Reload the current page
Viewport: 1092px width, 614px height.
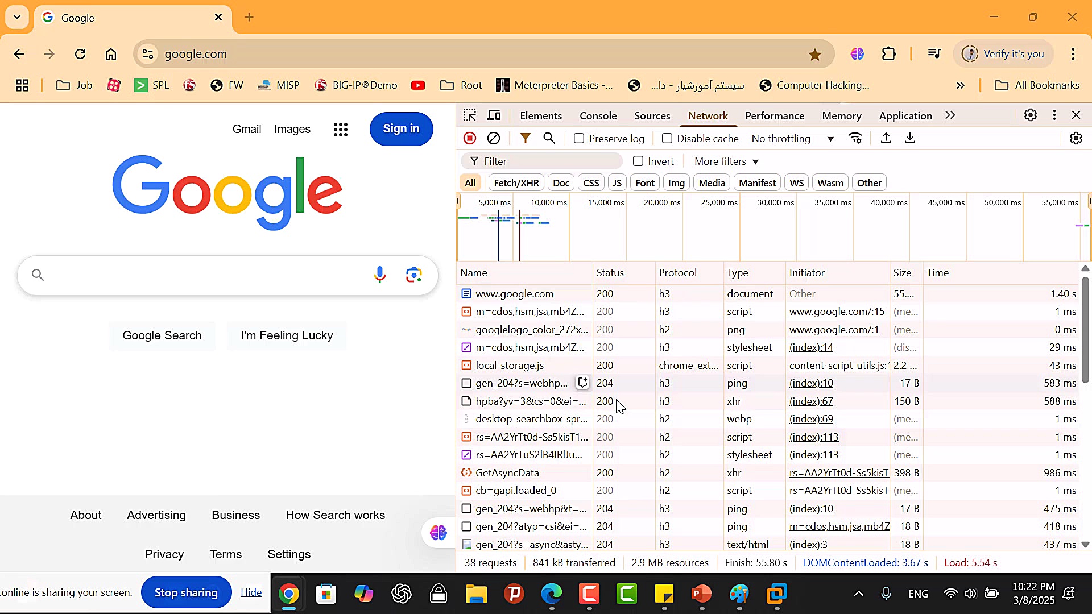pos(80,54)
